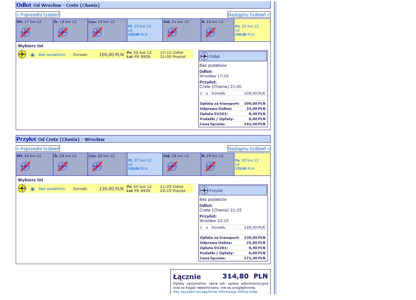Screen dimensions: 416x300
Task: Click no-flight icon for Czw, 26 kwi 12
Action: pyautogui.click(x=97, y=167)
